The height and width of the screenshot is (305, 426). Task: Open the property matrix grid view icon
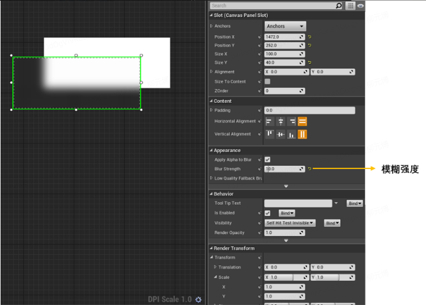coord(351,6)
